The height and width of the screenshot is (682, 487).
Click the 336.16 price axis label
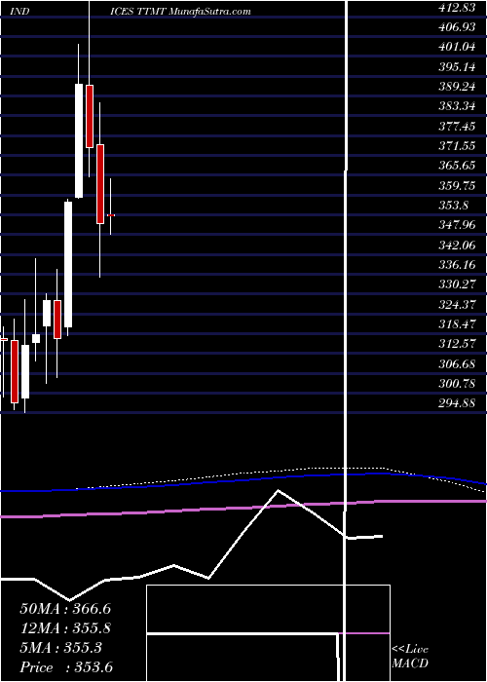click(x=456, y=264)
